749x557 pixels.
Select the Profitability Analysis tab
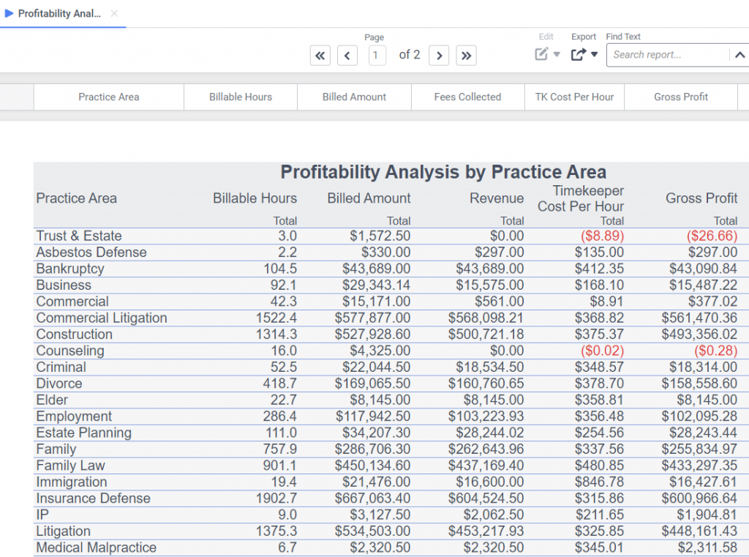pos(59,13)
